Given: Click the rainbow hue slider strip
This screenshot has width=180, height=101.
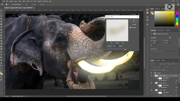Looking at the screenshot, I should [177, 19].
